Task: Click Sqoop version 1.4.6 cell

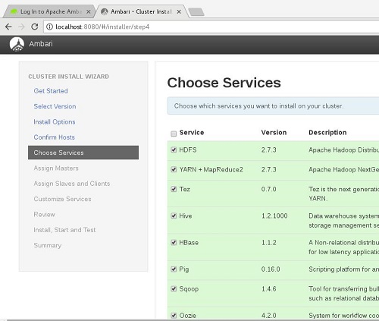Action: pos(269,289)
